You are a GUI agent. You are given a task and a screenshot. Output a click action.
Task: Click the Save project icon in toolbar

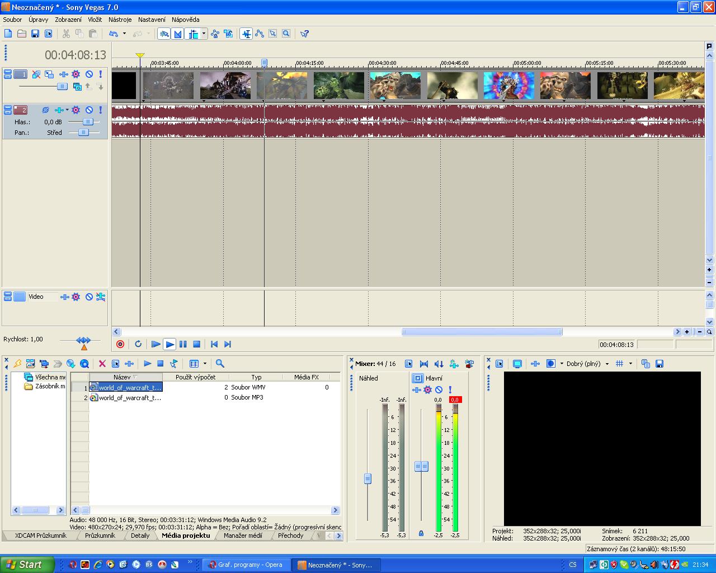pyautogui.click(x=35, y=34)
